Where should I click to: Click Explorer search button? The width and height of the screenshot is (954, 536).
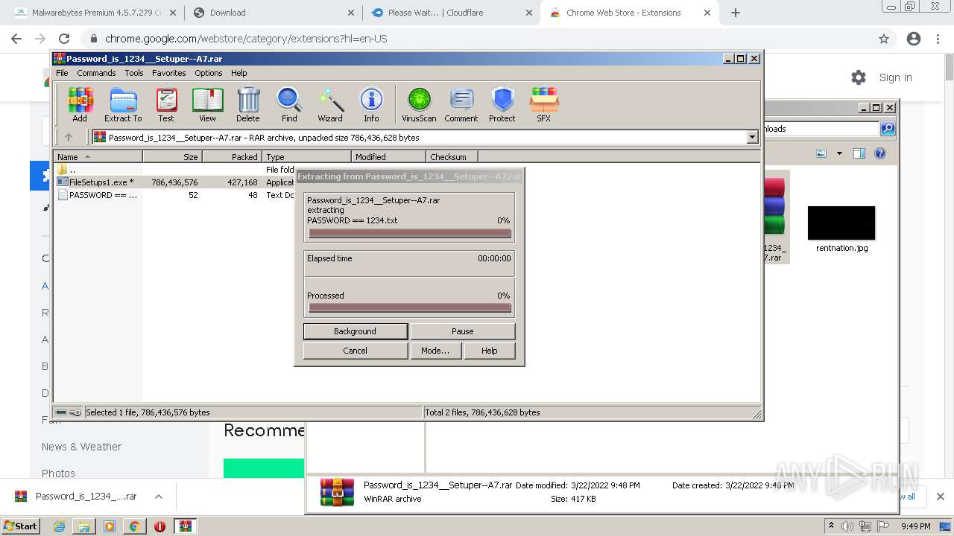(x=887, y=129)
